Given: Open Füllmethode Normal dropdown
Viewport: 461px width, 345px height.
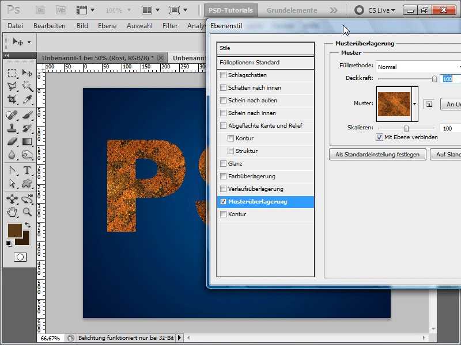Looking at the screenshot, I should click(x=419, y=67).
